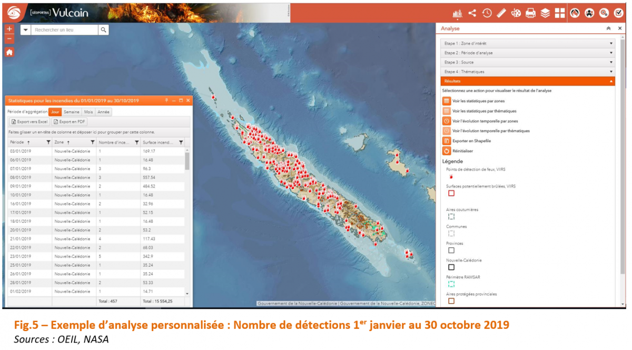Open the basemap gallery grid icon
The width and height of the screenshot is (632, 350).
tap(559, 13)
